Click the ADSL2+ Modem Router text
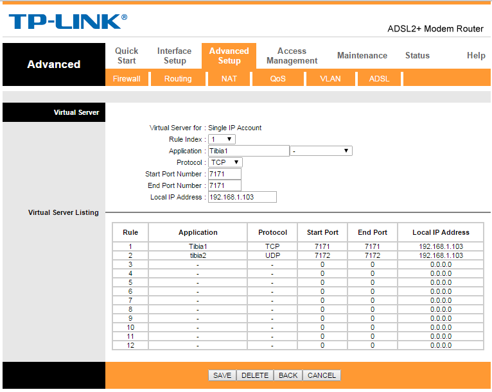 (x=435, y=29)
